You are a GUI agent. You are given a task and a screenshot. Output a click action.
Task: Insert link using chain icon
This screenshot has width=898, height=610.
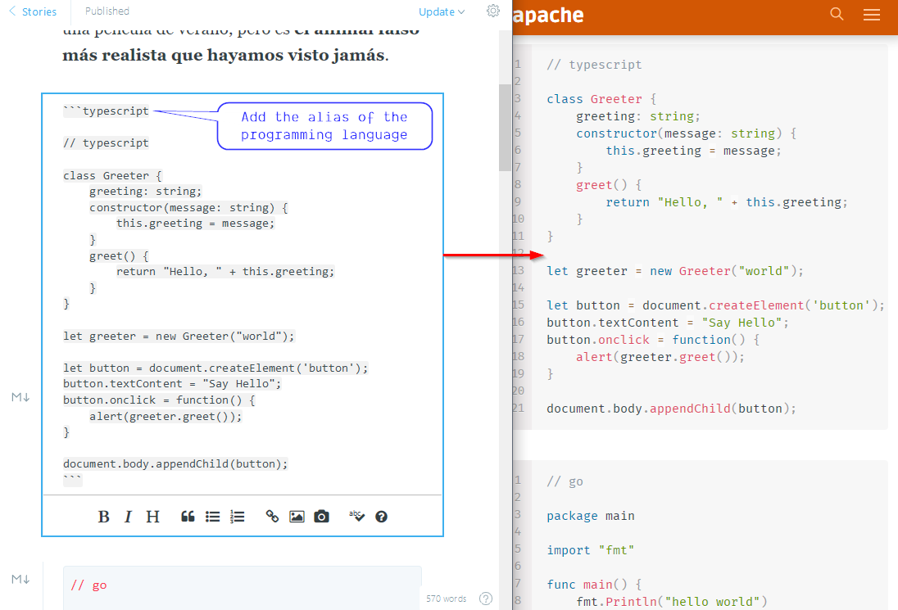(272, 517)
